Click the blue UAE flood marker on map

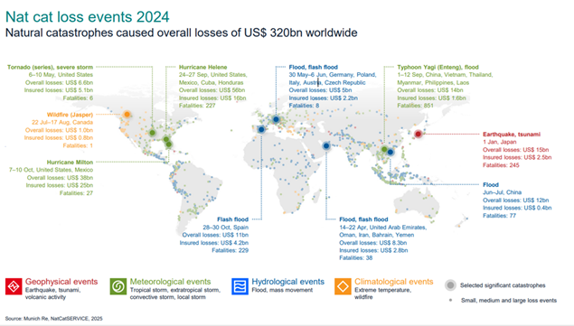click(326, 145)
